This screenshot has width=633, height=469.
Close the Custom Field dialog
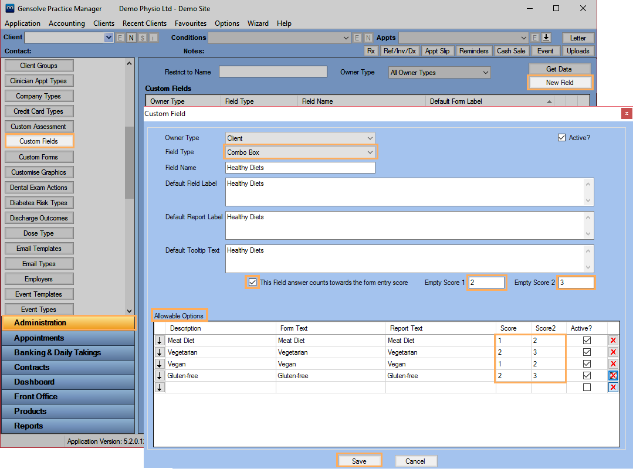(x=627, y=113)
